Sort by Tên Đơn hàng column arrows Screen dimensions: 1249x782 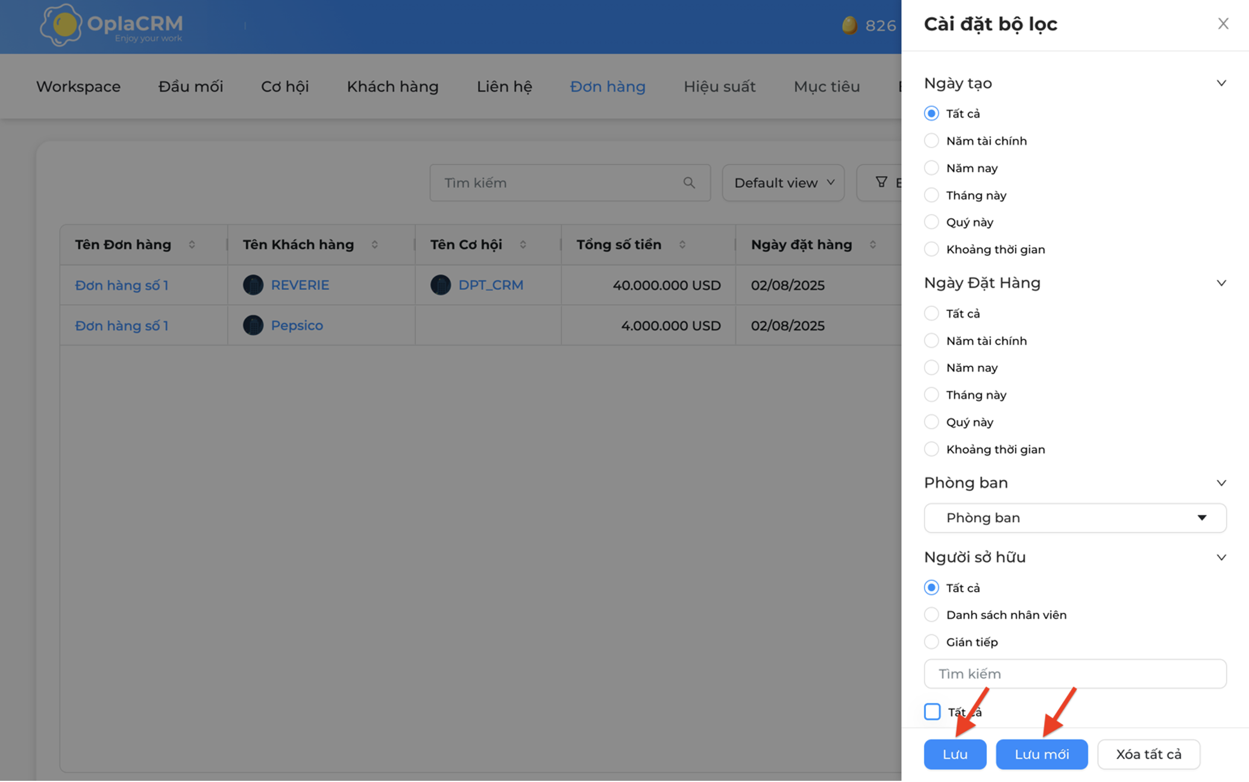[192, 245]
